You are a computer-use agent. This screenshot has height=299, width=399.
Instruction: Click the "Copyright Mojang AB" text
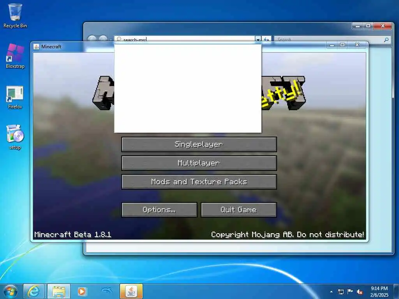[252, 234]
